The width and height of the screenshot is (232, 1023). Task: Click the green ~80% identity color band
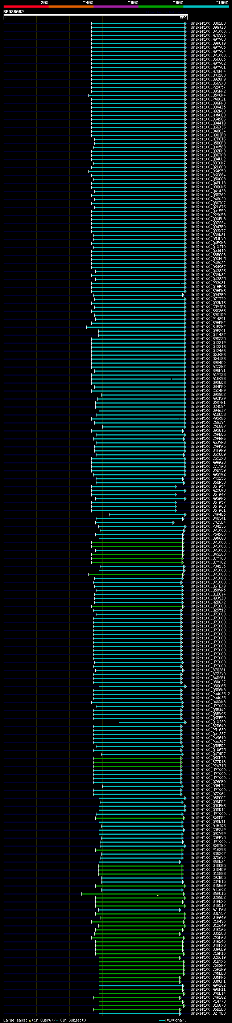161,7
